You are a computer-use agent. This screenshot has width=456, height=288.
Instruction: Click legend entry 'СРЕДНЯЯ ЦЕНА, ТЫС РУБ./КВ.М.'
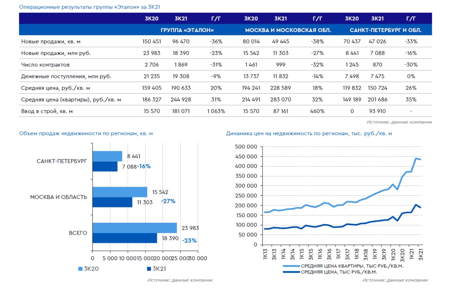339,272
